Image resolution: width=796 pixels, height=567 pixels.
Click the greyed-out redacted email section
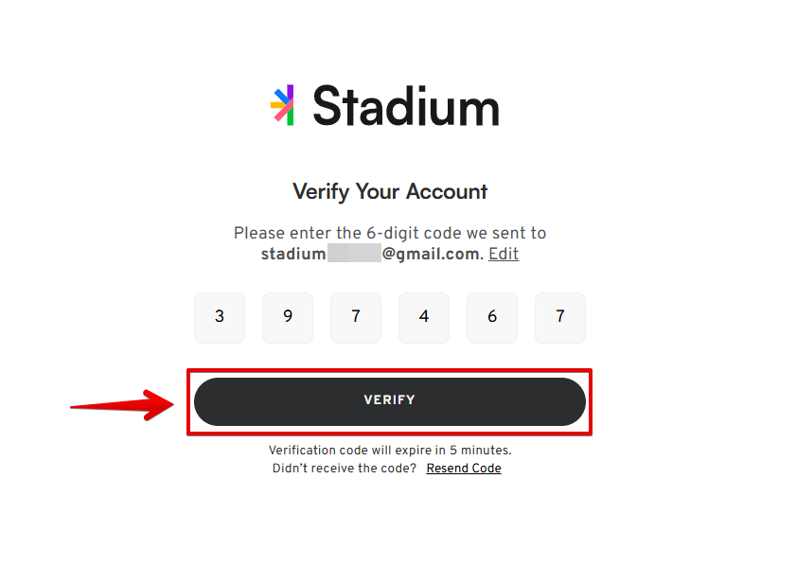coord(354,254)
